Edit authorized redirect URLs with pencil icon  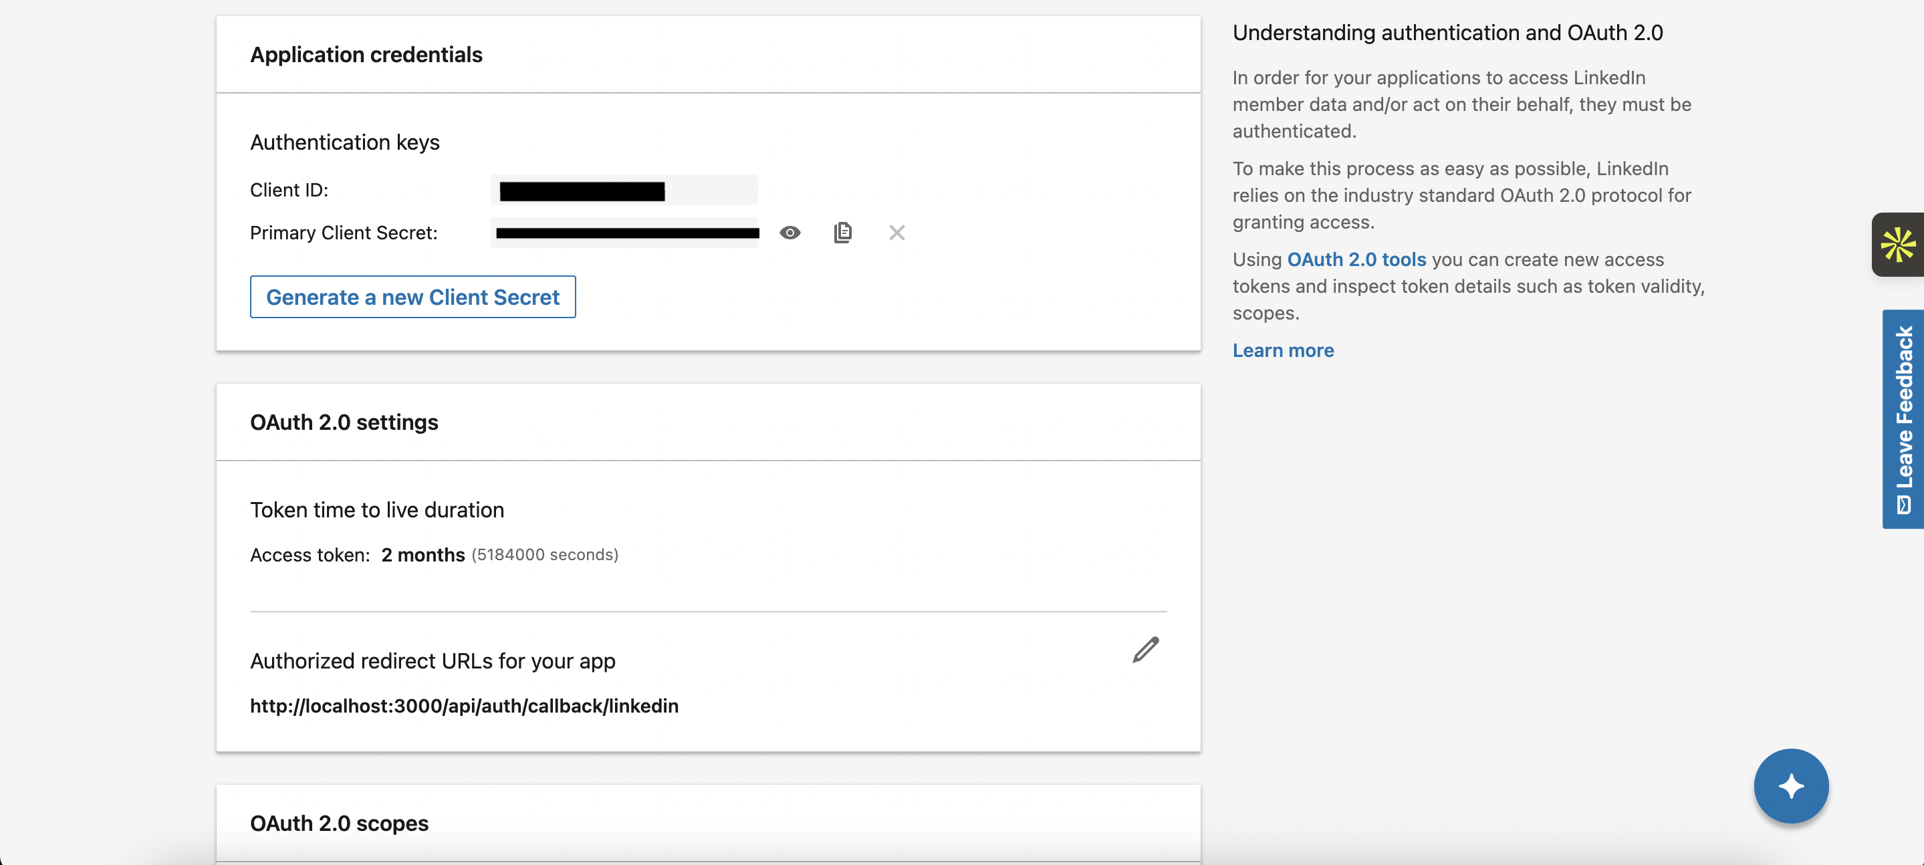(1145, 650)
